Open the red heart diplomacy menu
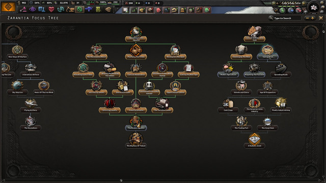 (51, 9)
